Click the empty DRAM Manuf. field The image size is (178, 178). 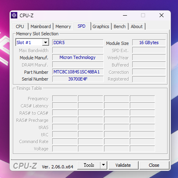(78, 65)
